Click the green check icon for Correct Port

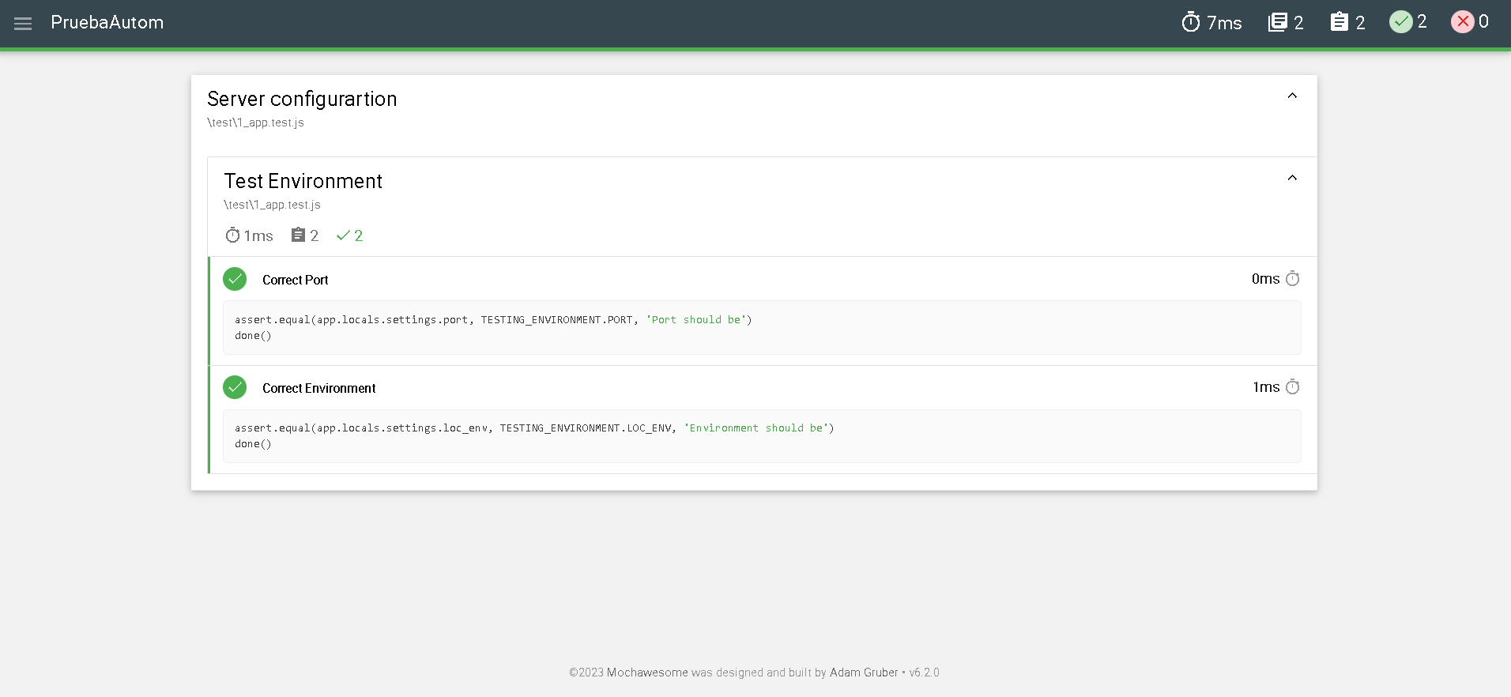click(x=235, y=279)
